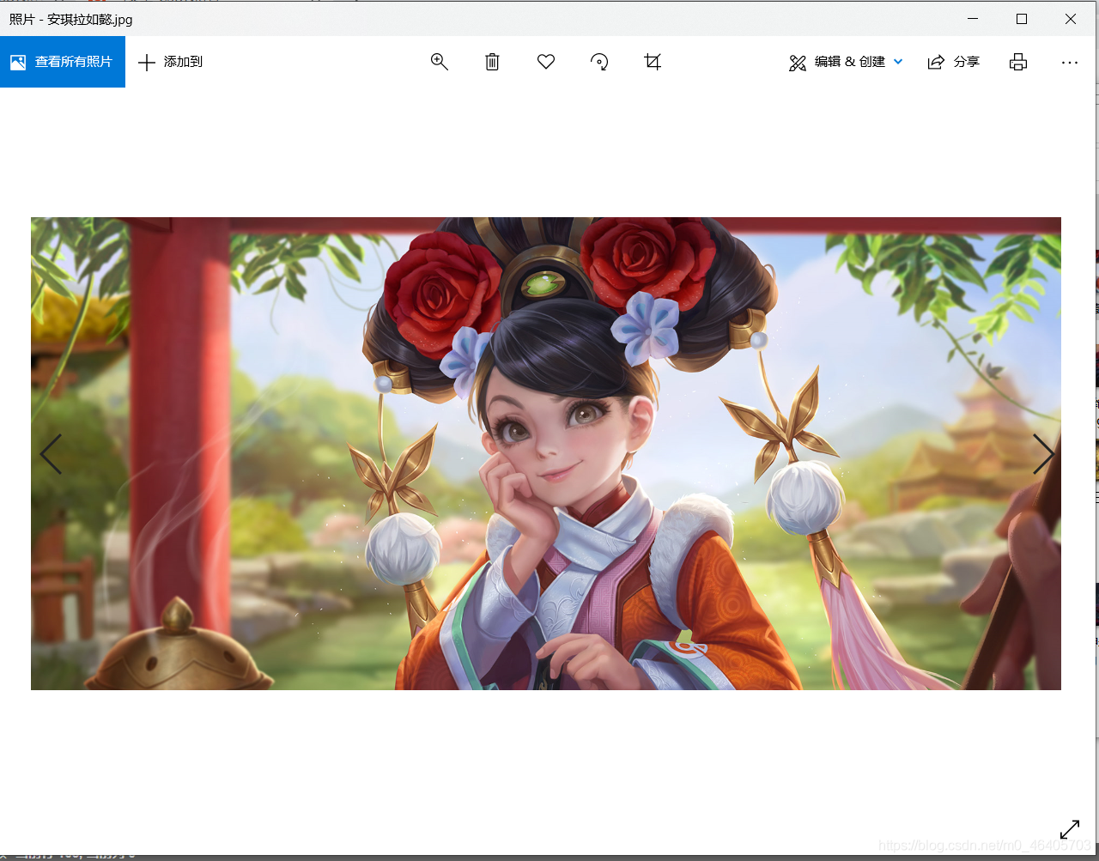Image resolution: width=1099 pixels, height=861 pixels.
Task: Click the displayed photo of the girl
Action: [546, 453]
